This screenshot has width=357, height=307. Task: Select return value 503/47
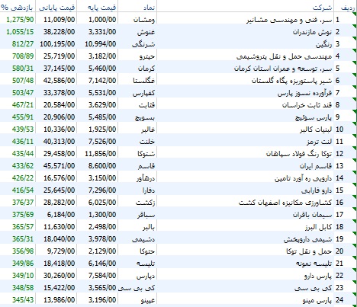(x=23, y=93)
